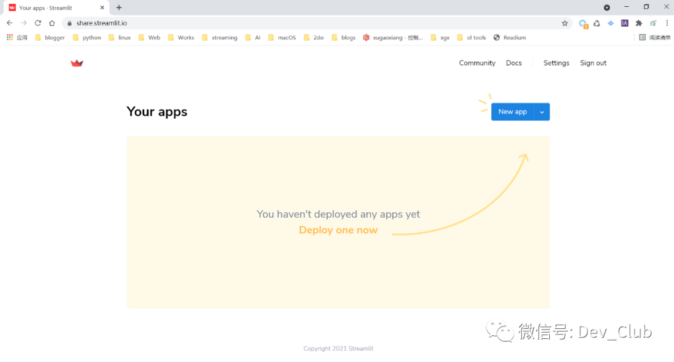Restore down the Chrome window

646,7
